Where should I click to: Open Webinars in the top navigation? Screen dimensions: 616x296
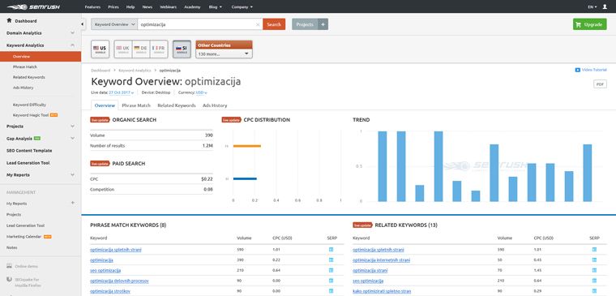point(168,6)
